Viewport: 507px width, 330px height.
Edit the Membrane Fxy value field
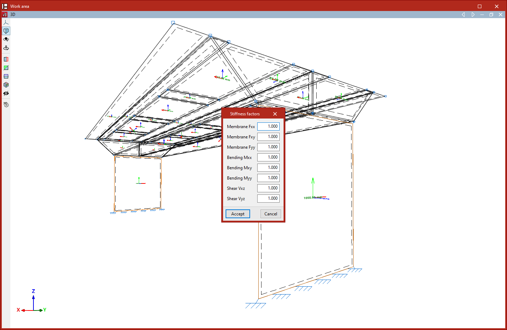(x=269, y=137)
